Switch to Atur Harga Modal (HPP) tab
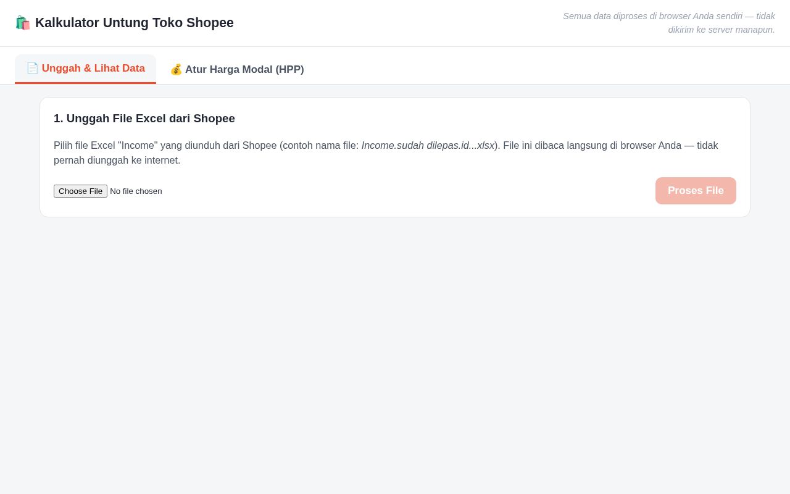The height and width of the screenshot is (494, 790). [x=237, y=69]
